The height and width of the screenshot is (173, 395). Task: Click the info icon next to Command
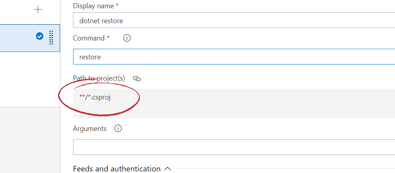[127, 38]
